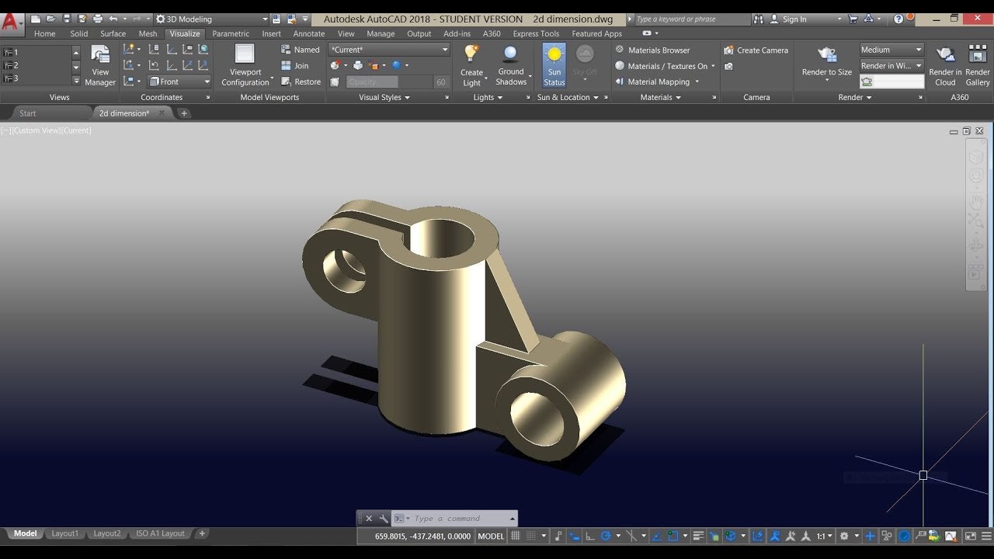994x559 pixels.
Task: Open the View Manager
Action: click(100, 66)
